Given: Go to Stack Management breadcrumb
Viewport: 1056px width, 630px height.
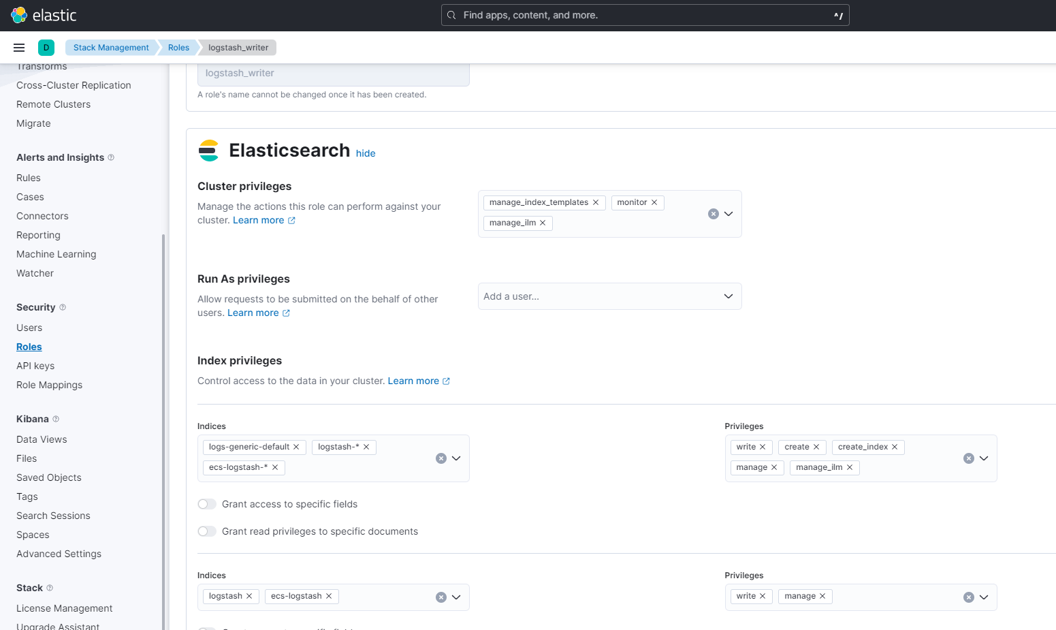Looking at the screenshot, I should [x=111, y=48].
